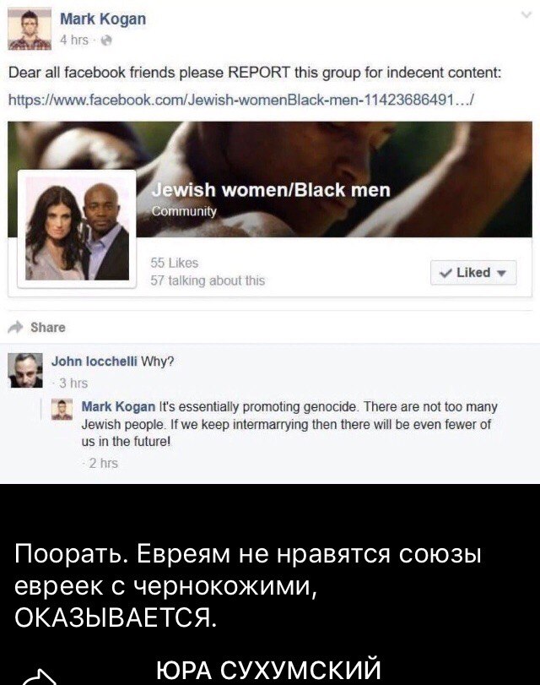
Task: Open the post options chevron menu
Action: tap(526, 15)
